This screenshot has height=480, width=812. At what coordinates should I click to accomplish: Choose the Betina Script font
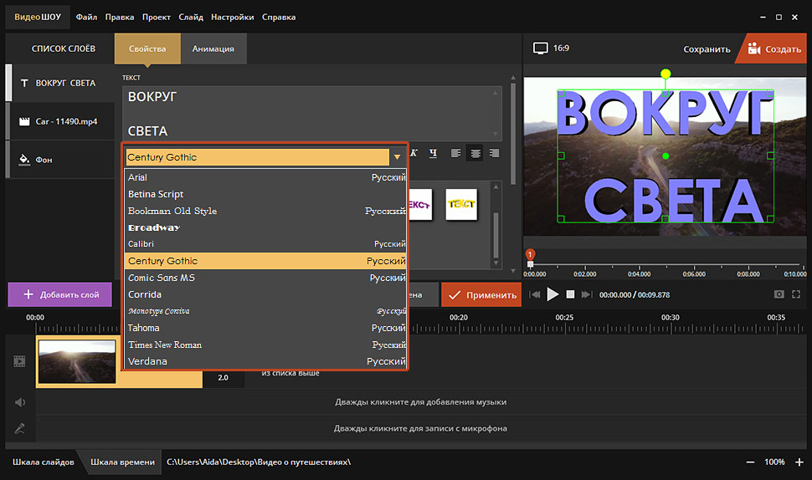[265, 194]
